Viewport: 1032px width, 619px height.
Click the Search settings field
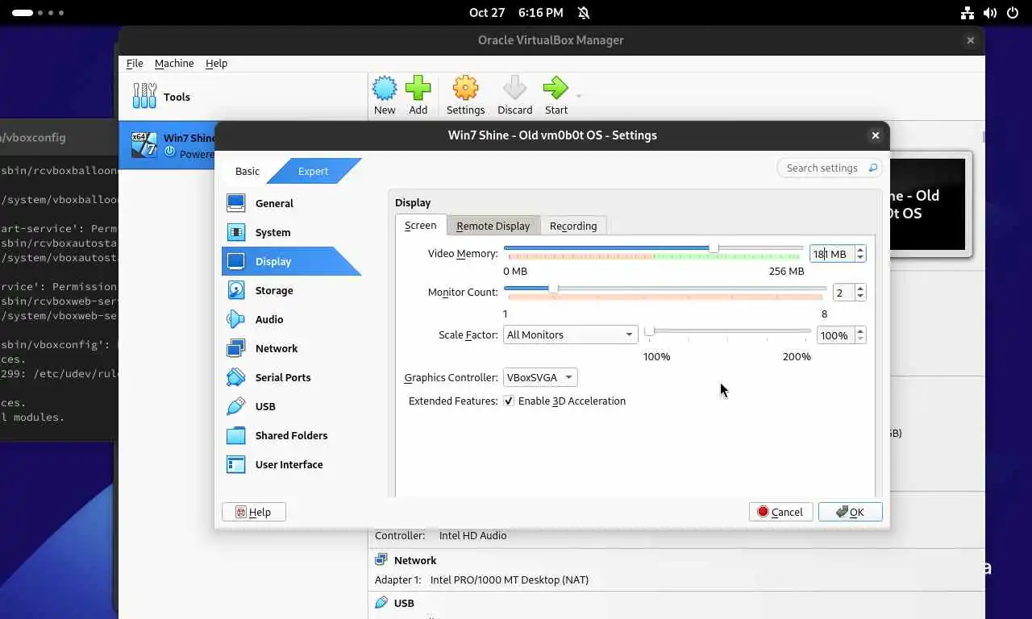[x=829, y=168]
